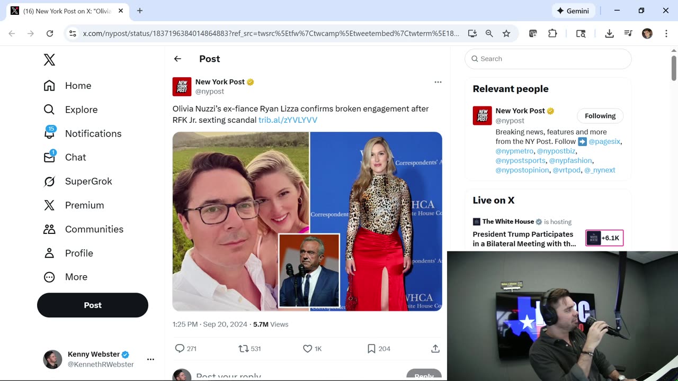Click the X logo in the sidebar
The height and width of the screenshot is (381, 678).
click(49, 60)
